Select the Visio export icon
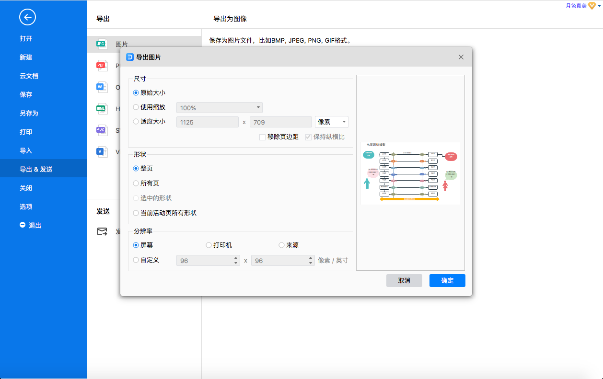The height and width of the screenshot is (379, 603). (101, 152)
